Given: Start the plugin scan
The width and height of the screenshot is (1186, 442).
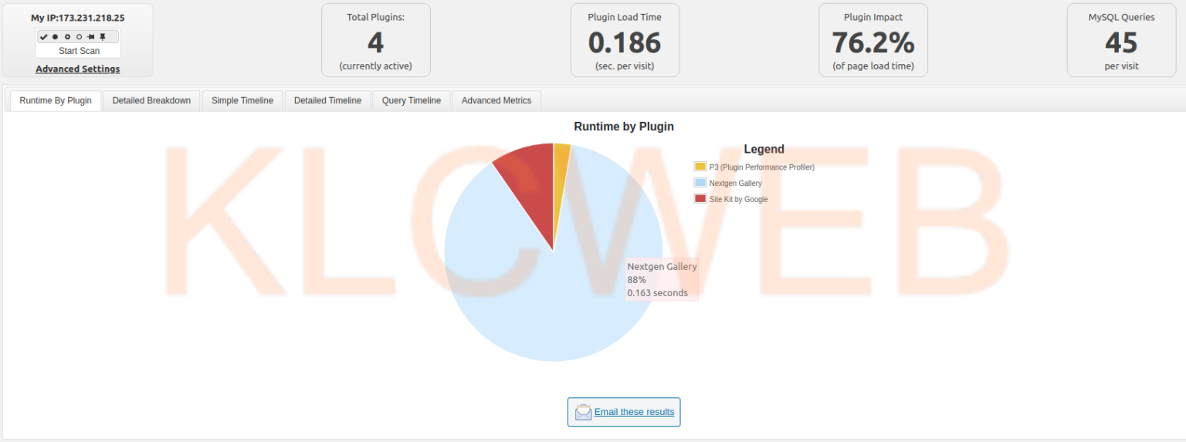Looking at the screenshot, I should (79, 51).
